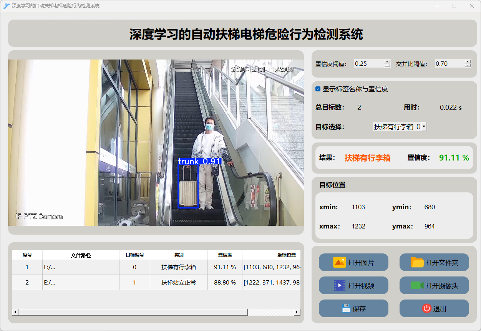Click the red power icon to exit

pyautogui.click(x=426, y=308)
